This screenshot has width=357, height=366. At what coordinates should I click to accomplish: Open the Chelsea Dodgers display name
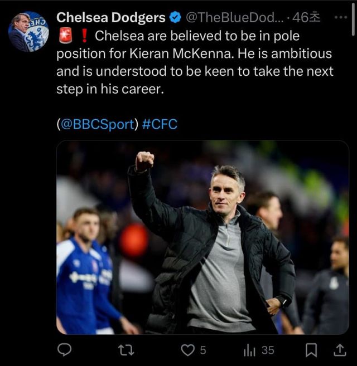coord(111,18)
